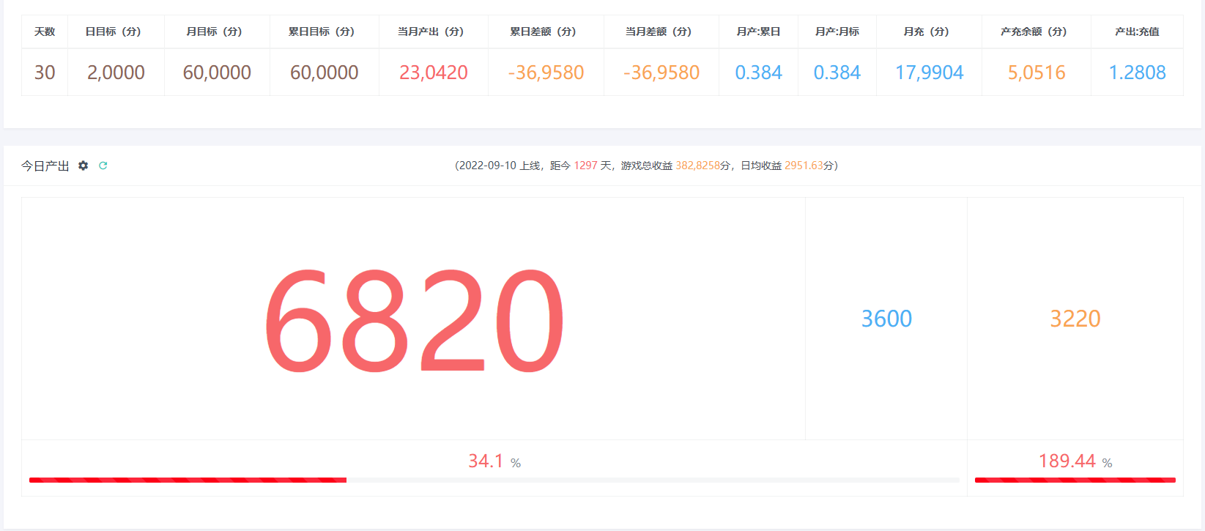Click the 今日产出 panel title
This screenshot has width=1205, height=531.
[x=45, y=166]
